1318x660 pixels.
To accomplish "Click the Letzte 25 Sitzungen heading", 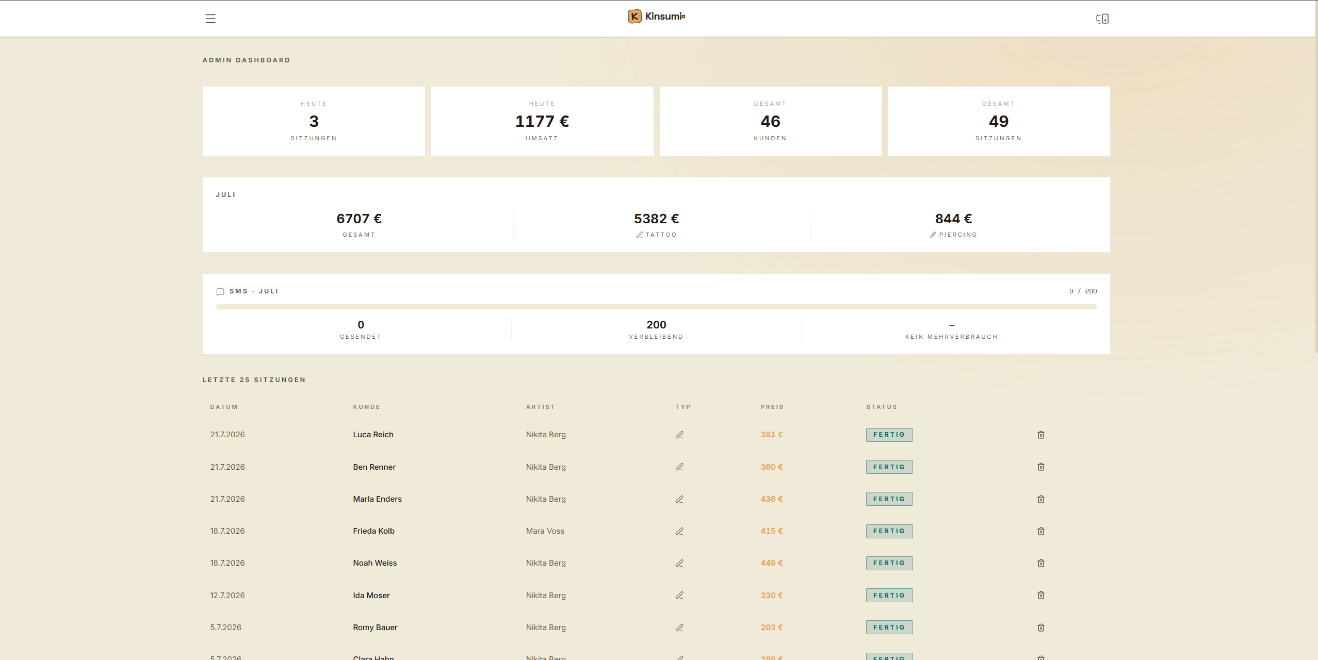I will [254, 380].
